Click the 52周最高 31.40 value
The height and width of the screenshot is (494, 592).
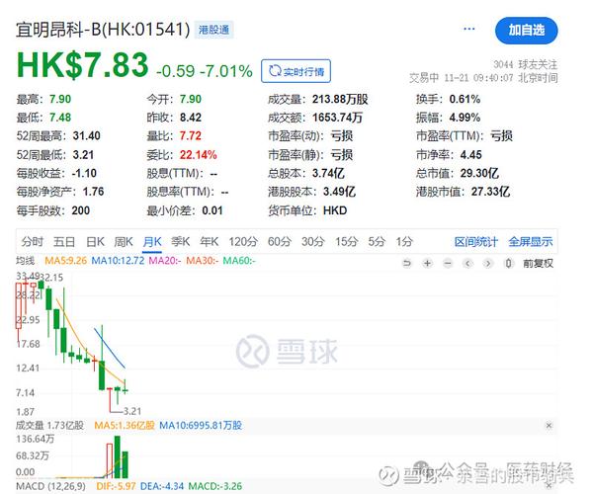tap(86, 136)
